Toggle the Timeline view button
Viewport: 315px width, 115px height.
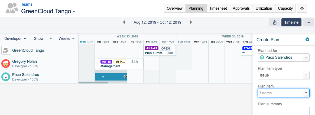(291, 22)
